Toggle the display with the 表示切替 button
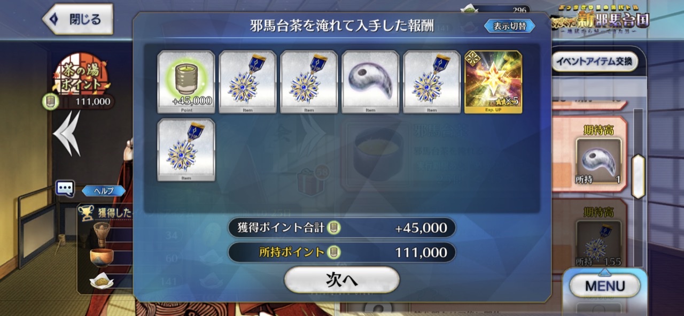 509,26
